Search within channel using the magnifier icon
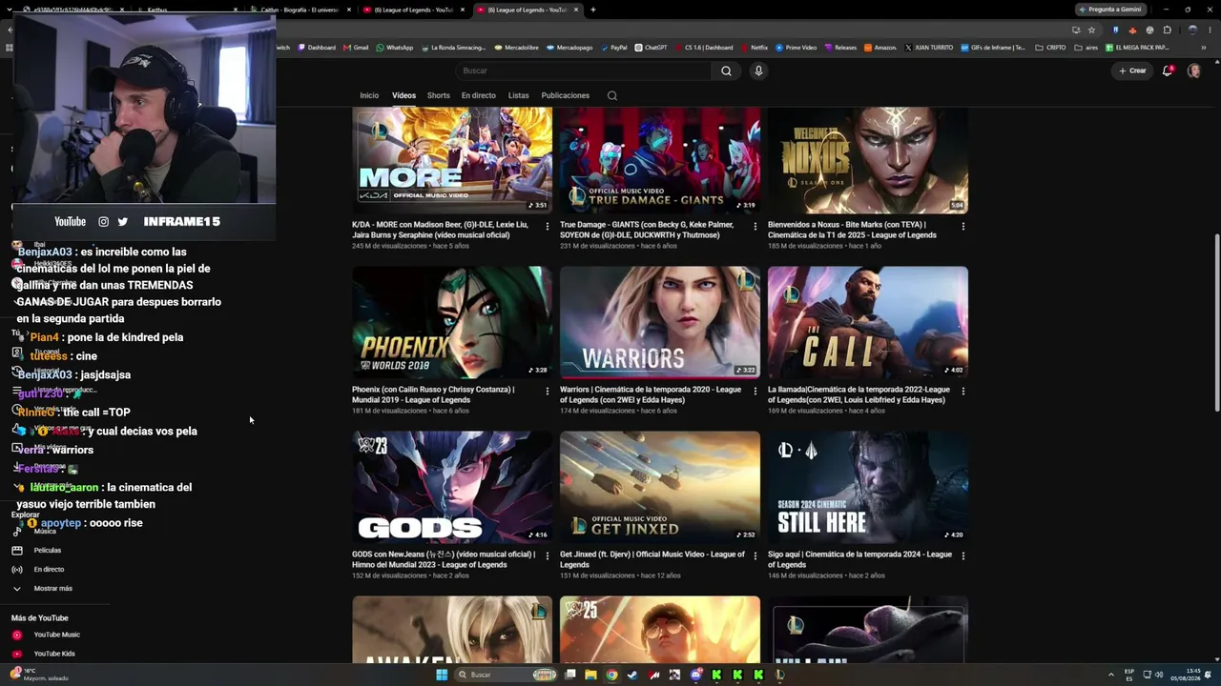 (x=612, y=95)
